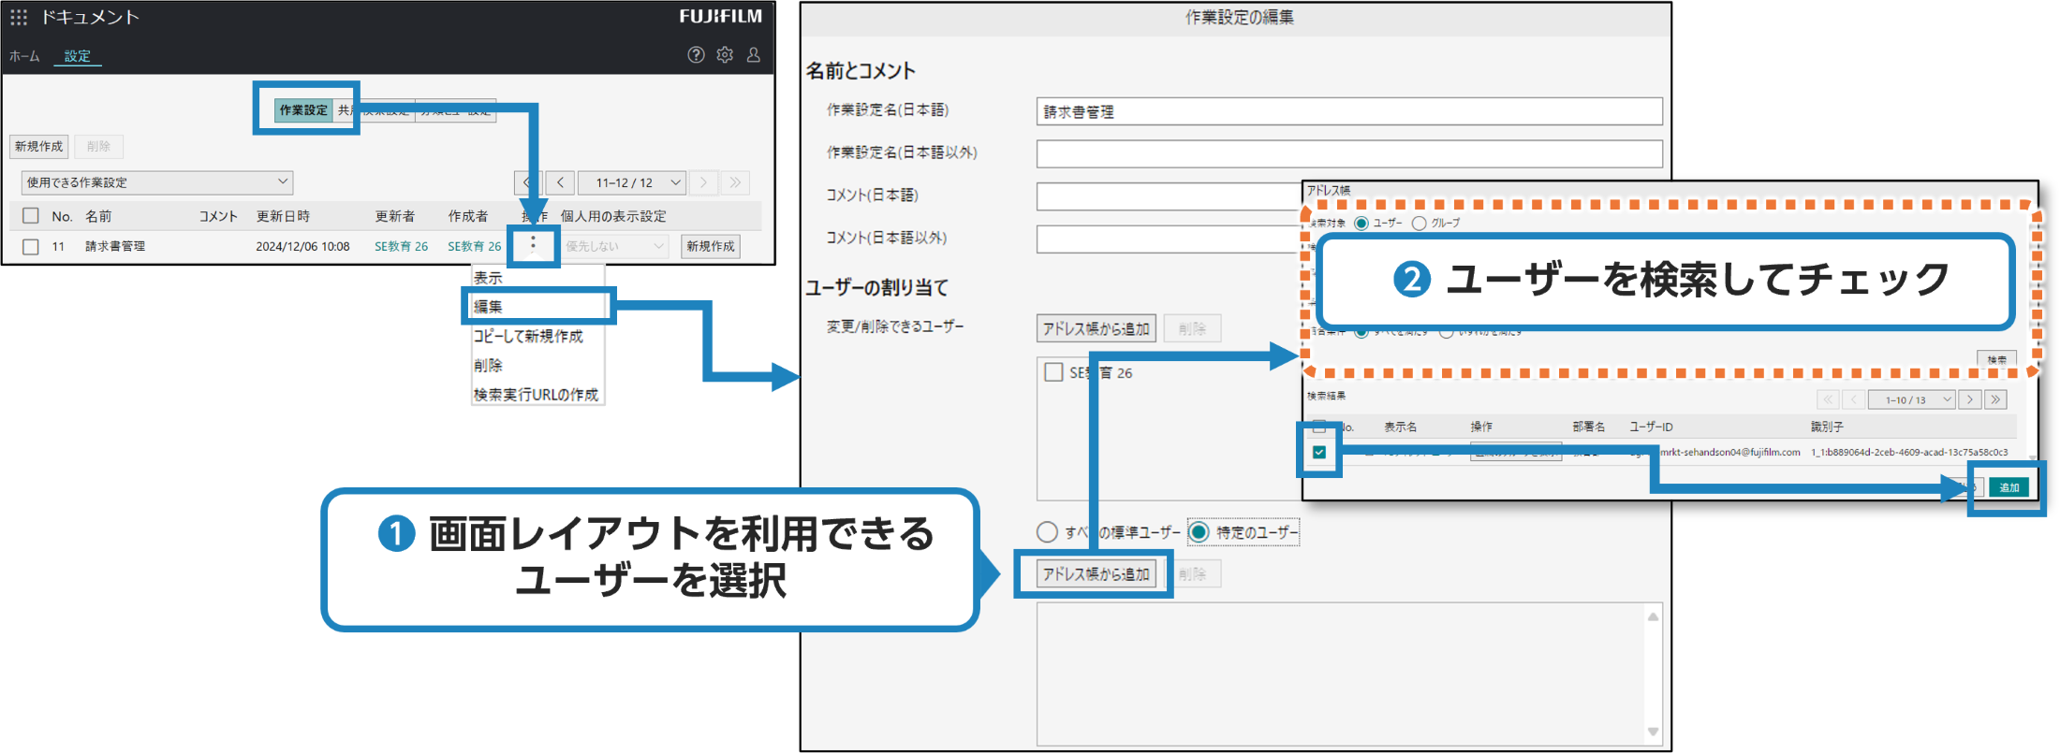Select ユーザー as address book search target
The image size is (2060, 753).
[1361, 223]
